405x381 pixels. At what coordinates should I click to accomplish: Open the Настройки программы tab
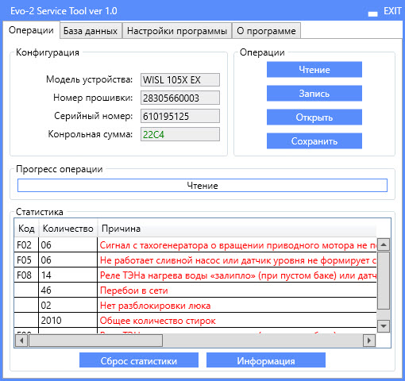click(177, 31)
